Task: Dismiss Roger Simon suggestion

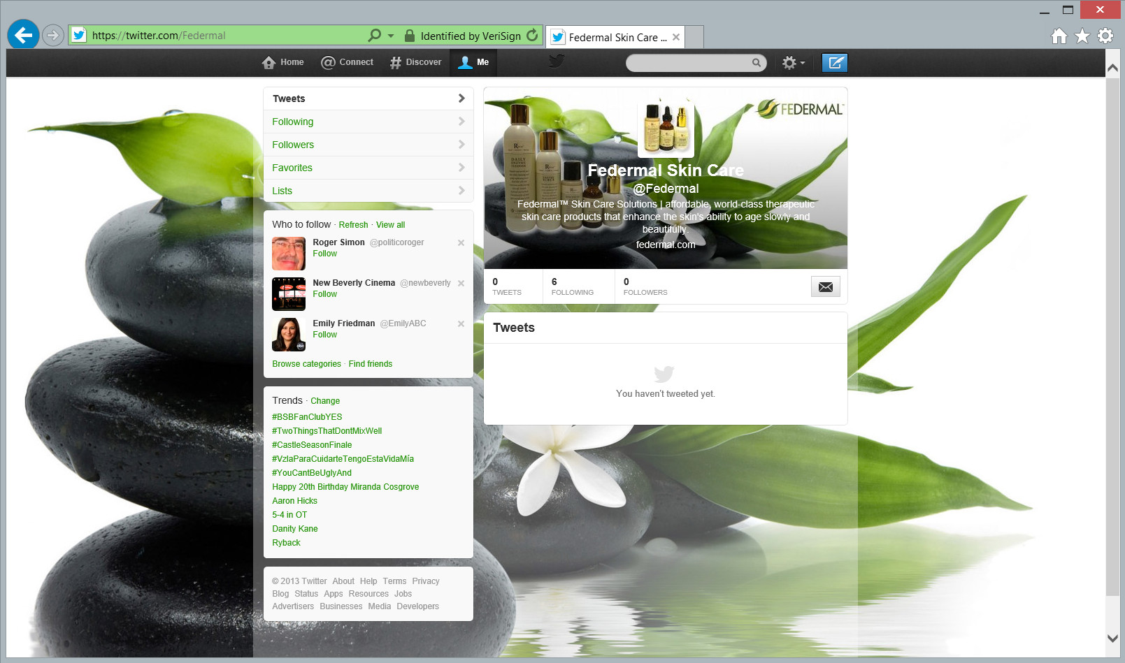Action: tap(461, 243)
